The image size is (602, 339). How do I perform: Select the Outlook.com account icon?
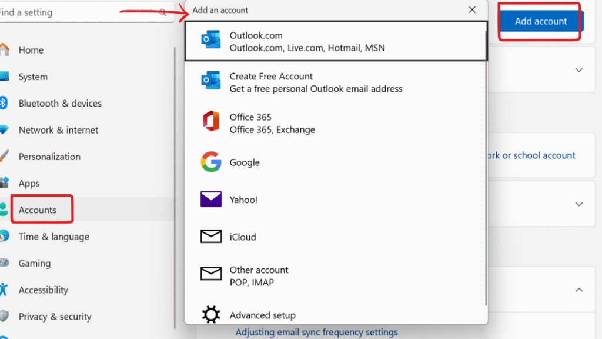click(x=211, y=39)
